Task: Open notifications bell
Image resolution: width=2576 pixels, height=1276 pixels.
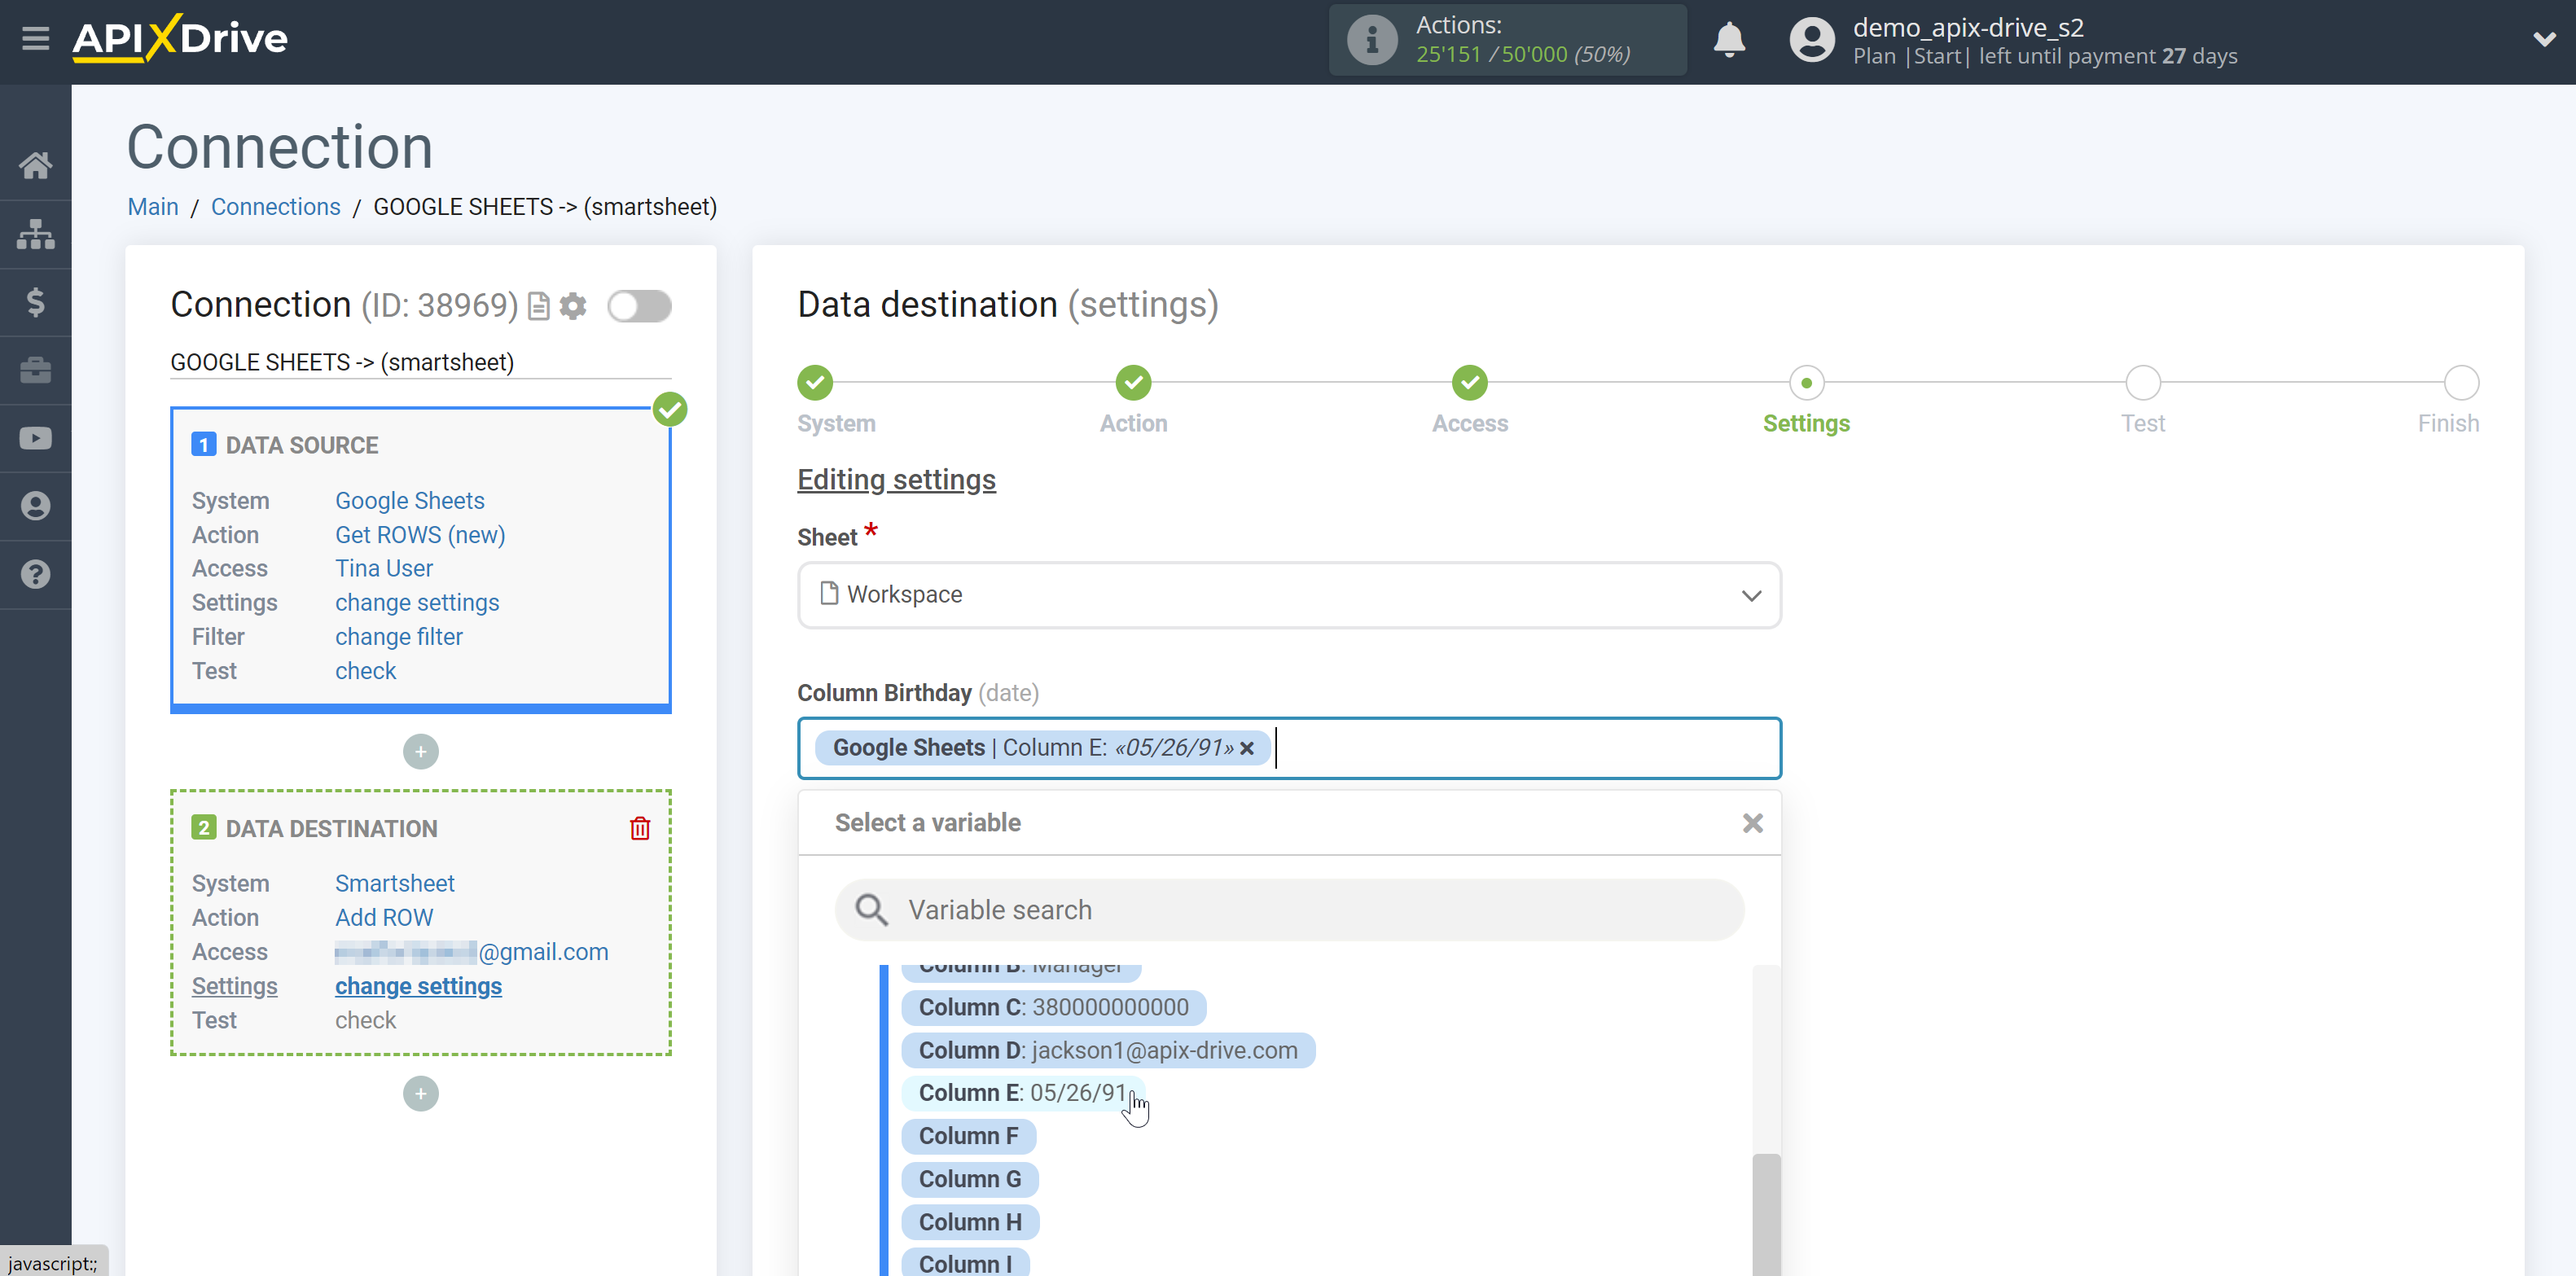Action: point(1729,40)
